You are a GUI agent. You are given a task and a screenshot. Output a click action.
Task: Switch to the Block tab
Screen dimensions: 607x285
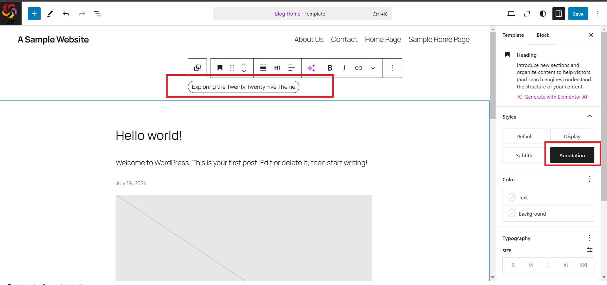click(x=543, y=35)
